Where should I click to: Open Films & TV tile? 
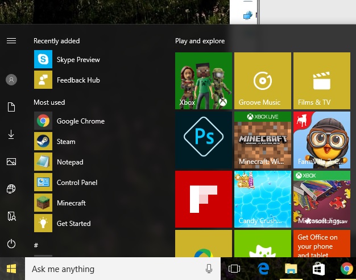[x=322, y=81]
